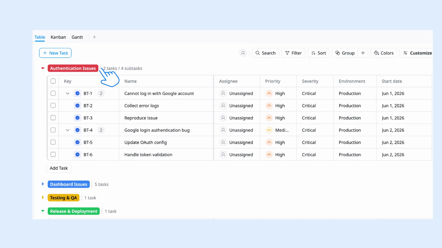
Task: Click Unassigned avatar icon for BT-3
Action: point(223,118)
